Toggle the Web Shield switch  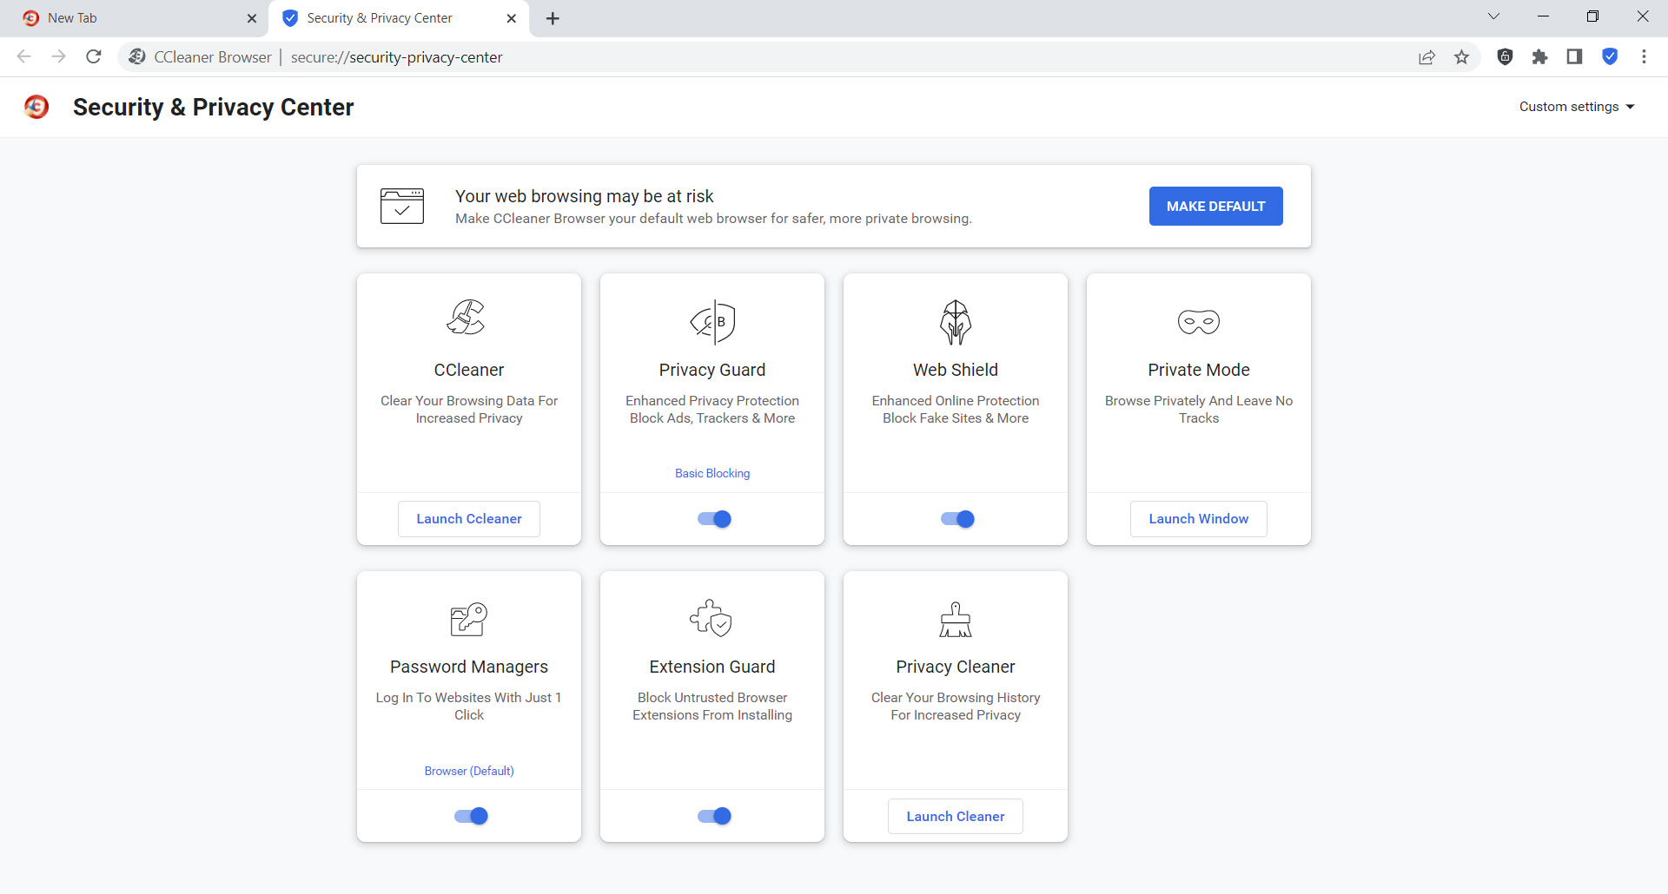tap(957, 519)
